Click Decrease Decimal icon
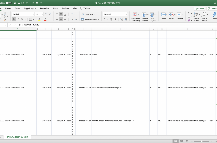Image resolution: width=217 pixels, height=143 pixels. point(126,19)
